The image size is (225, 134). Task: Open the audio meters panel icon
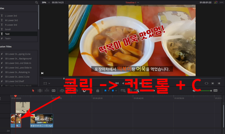click(x=221, y=91)
